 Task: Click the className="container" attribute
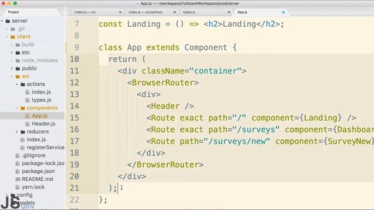pyautogui.click(x=192, y=71)
